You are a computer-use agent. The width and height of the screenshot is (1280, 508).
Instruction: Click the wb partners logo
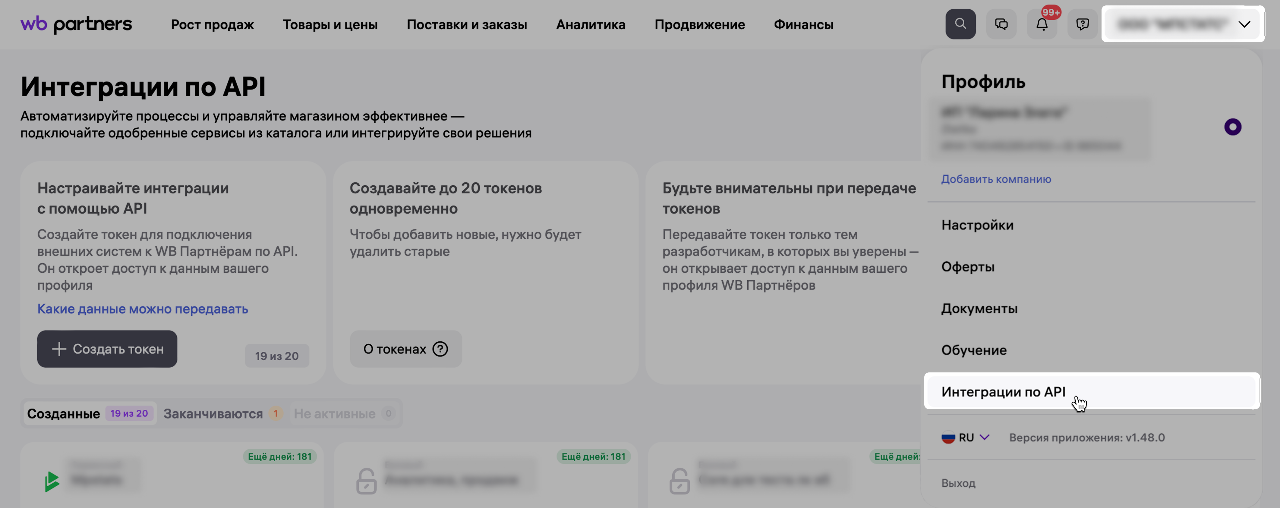tap(76, 24)
